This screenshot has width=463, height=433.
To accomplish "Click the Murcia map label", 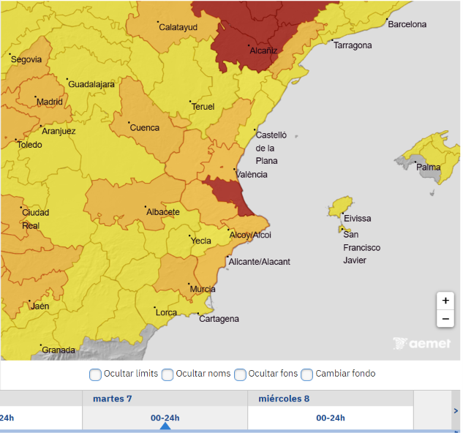I will pyautogui.click(x=203, y=289).
